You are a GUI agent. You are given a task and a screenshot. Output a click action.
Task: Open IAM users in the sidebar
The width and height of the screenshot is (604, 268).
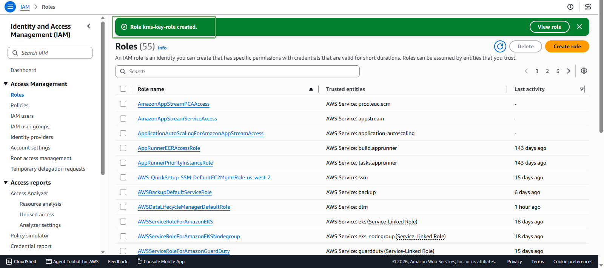[x=22, y=116]
